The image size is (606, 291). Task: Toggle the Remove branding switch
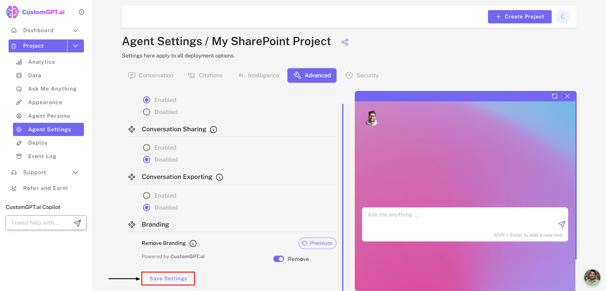point(279,259)
